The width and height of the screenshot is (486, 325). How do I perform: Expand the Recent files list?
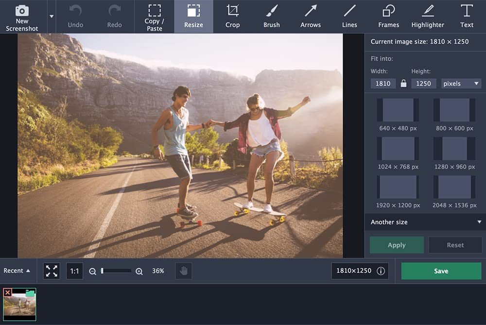pyautogui.click(x=17, y=271)
